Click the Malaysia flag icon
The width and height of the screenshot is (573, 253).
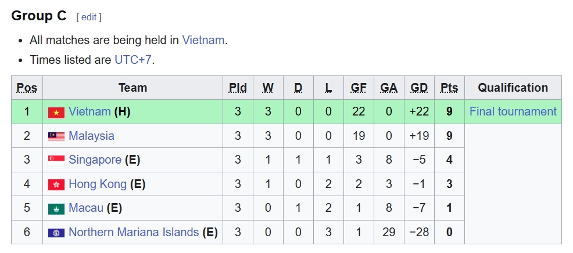tap(56, 136)
